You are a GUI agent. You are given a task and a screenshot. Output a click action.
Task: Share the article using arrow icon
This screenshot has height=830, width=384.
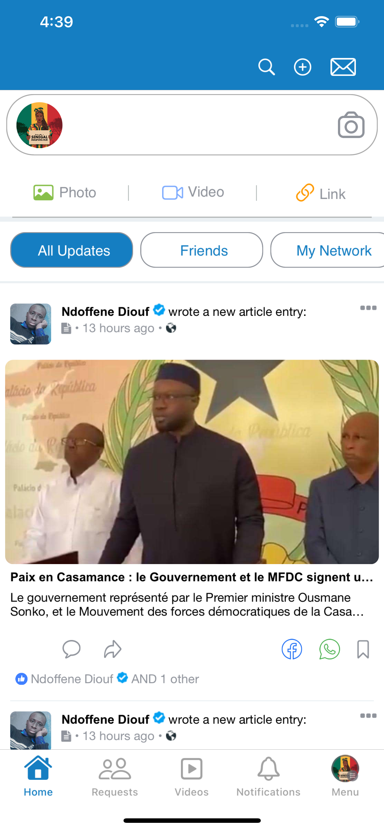[112, 649]
